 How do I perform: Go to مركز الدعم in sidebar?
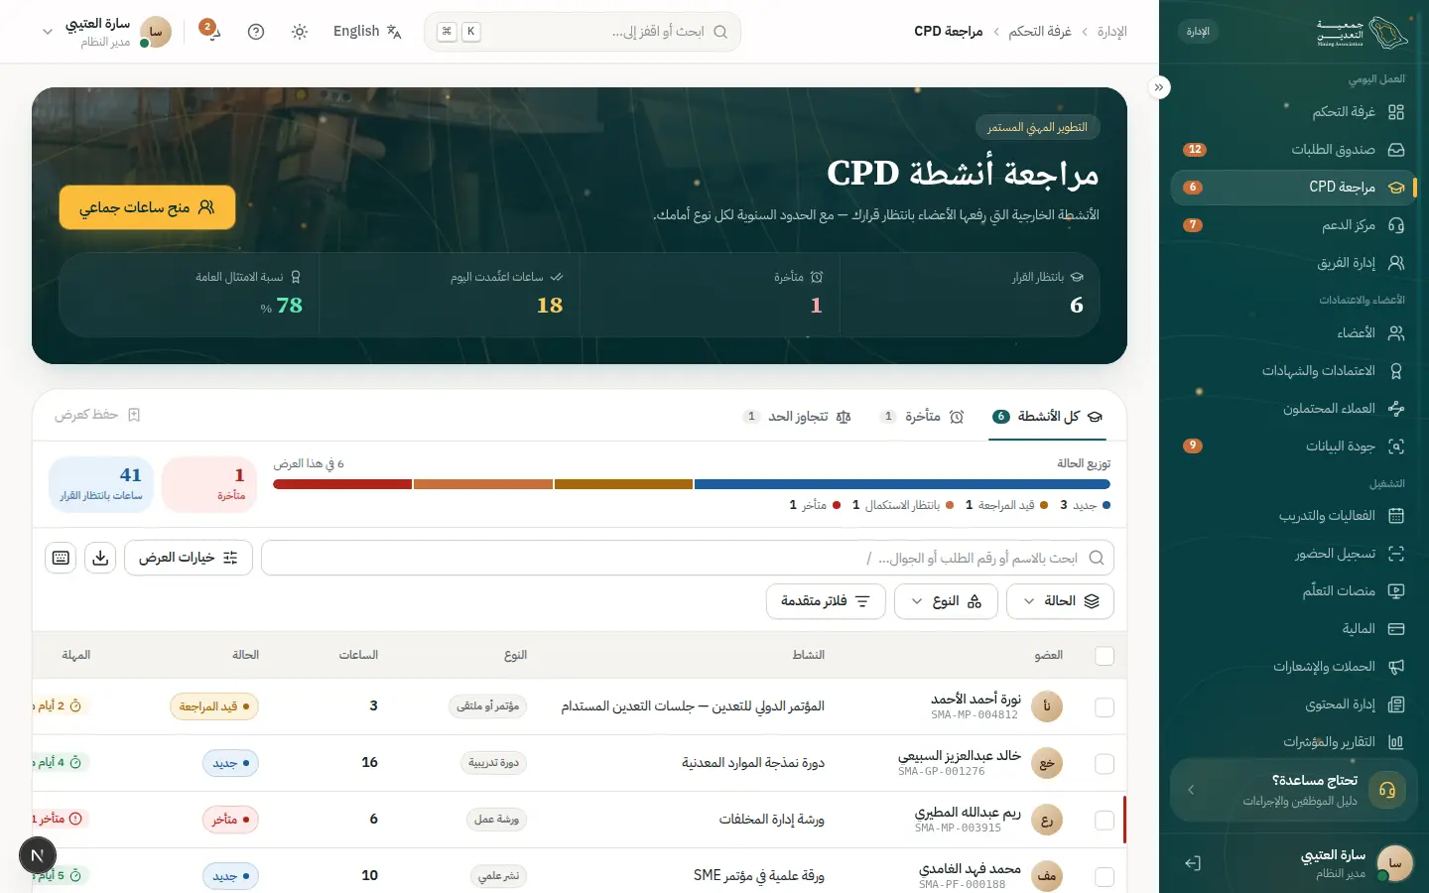tap(1294, 225)
